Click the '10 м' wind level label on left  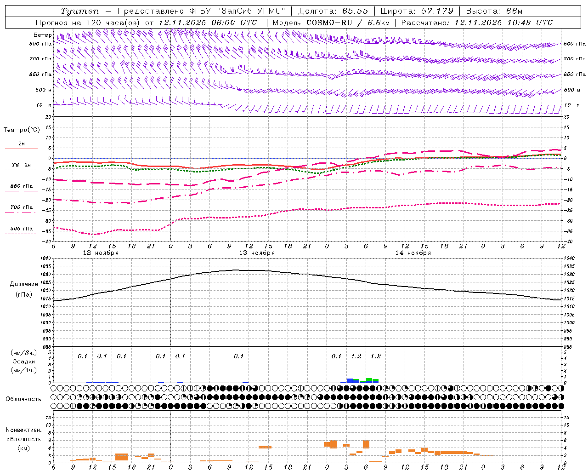point(44,105)
